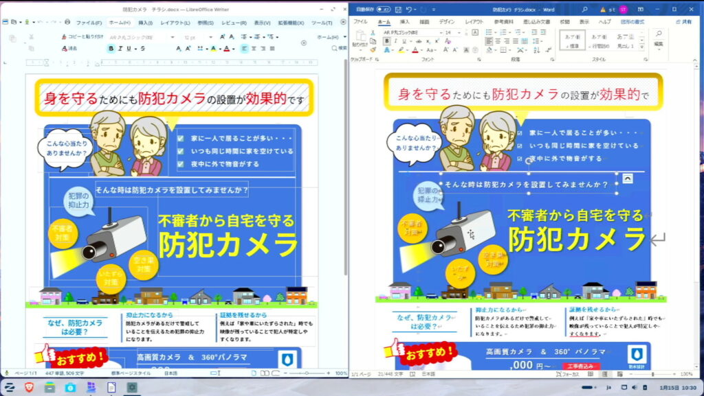The height and width of the screenshot is (396, 704).
Task: Open Word's search magnifier in the title bar
Action: tap(584, 10)
